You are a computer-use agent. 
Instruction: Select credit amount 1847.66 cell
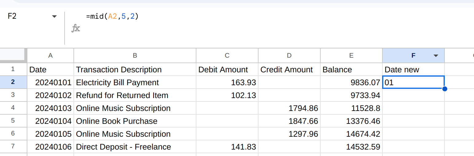pyautogui.click(x=289, y=121)
